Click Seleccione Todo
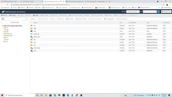The width and height of the screenshot is (172, 97). (x=81, y=19)
